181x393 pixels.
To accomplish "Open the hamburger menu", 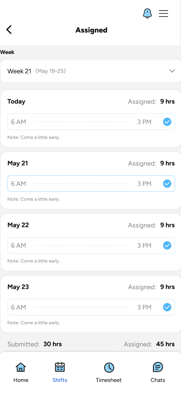I will point(163,13).
